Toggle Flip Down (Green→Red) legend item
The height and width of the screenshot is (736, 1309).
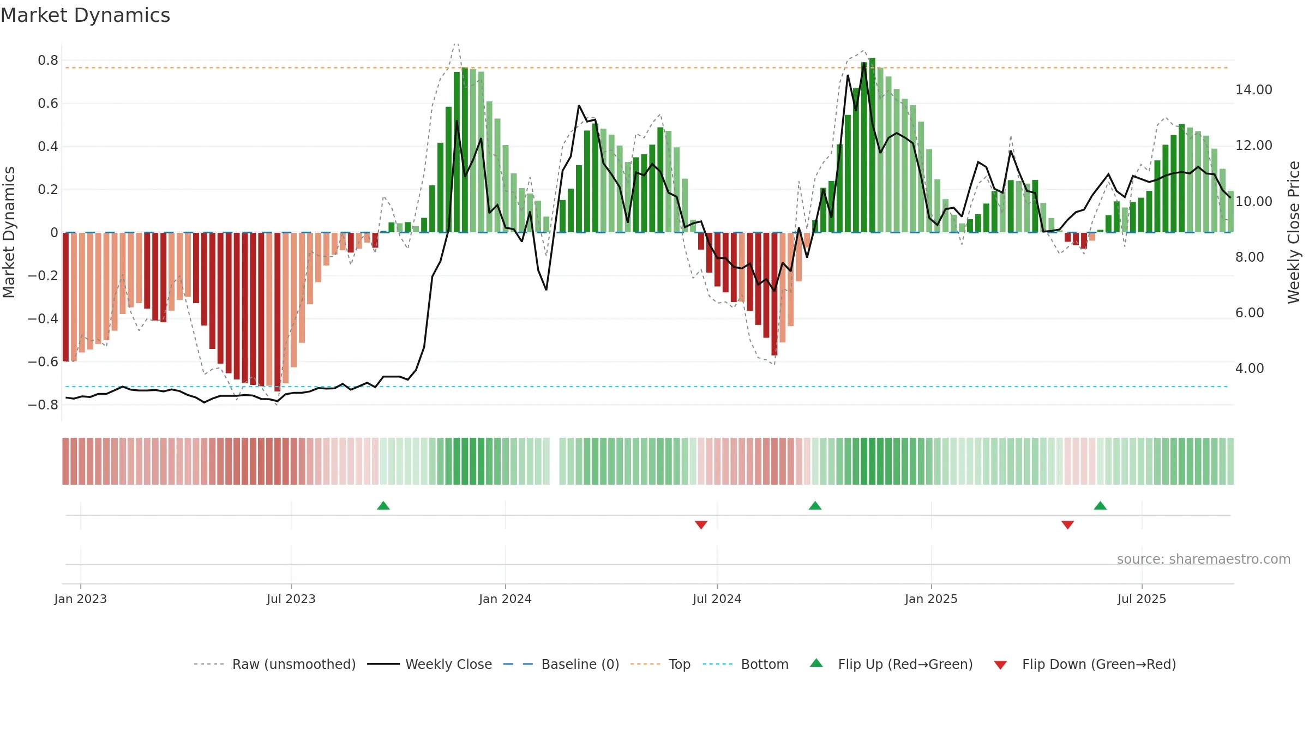tap(1085, 664)
